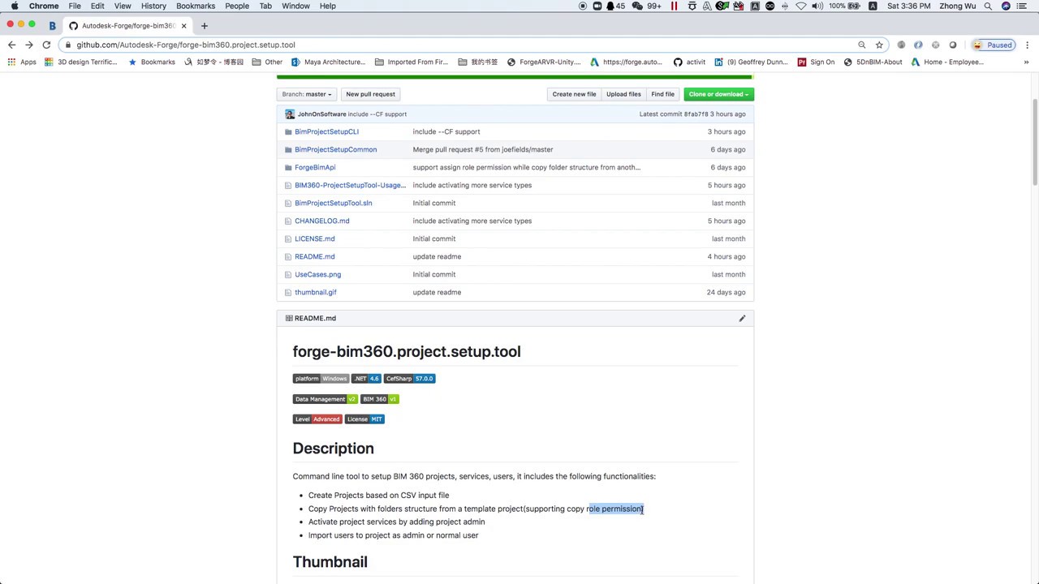Image resolution: width=1039 pixels, height=584 pixels.
Task: Click the address bar search-in-page icon
Action: click(862, 45)
